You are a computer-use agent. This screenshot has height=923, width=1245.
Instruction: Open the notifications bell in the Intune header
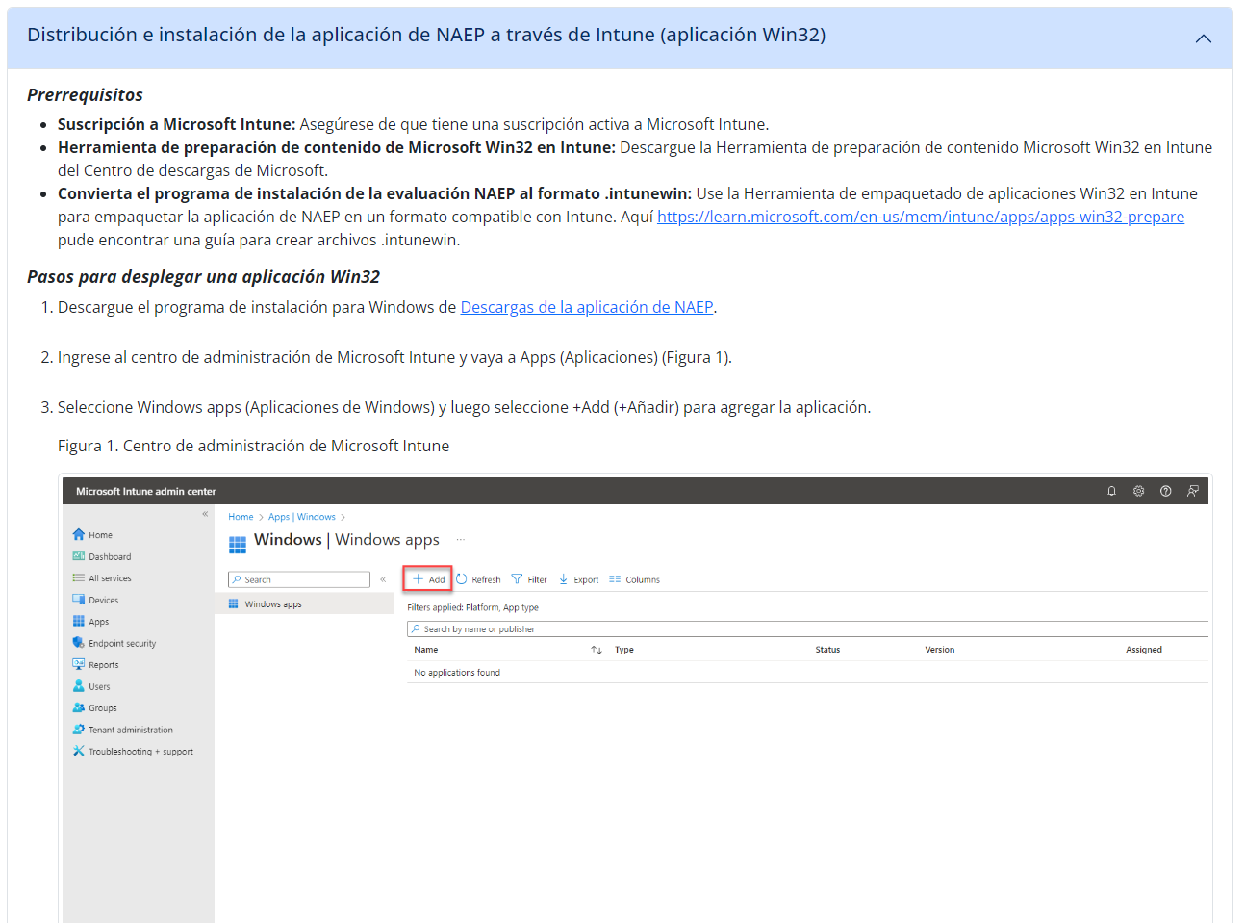(x=1111, y=491)
